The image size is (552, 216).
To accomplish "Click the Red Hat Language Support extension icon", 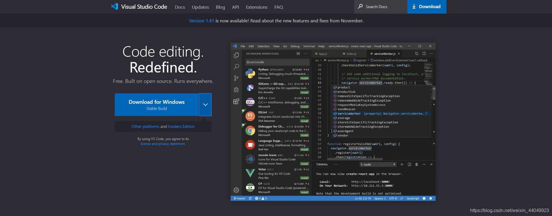I will click(250, 145).
